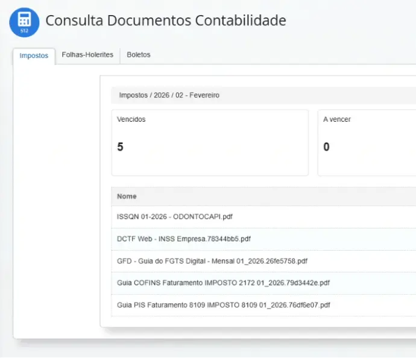Screen dimensions: 416x358
Task: Click the A vencer card showing 0
Action: click(x=367, y=143)
